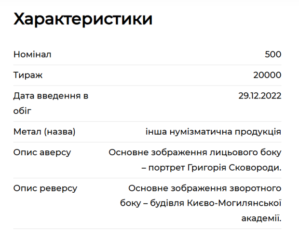
Task: Select the Номінал label
Action: coord(32,54)
